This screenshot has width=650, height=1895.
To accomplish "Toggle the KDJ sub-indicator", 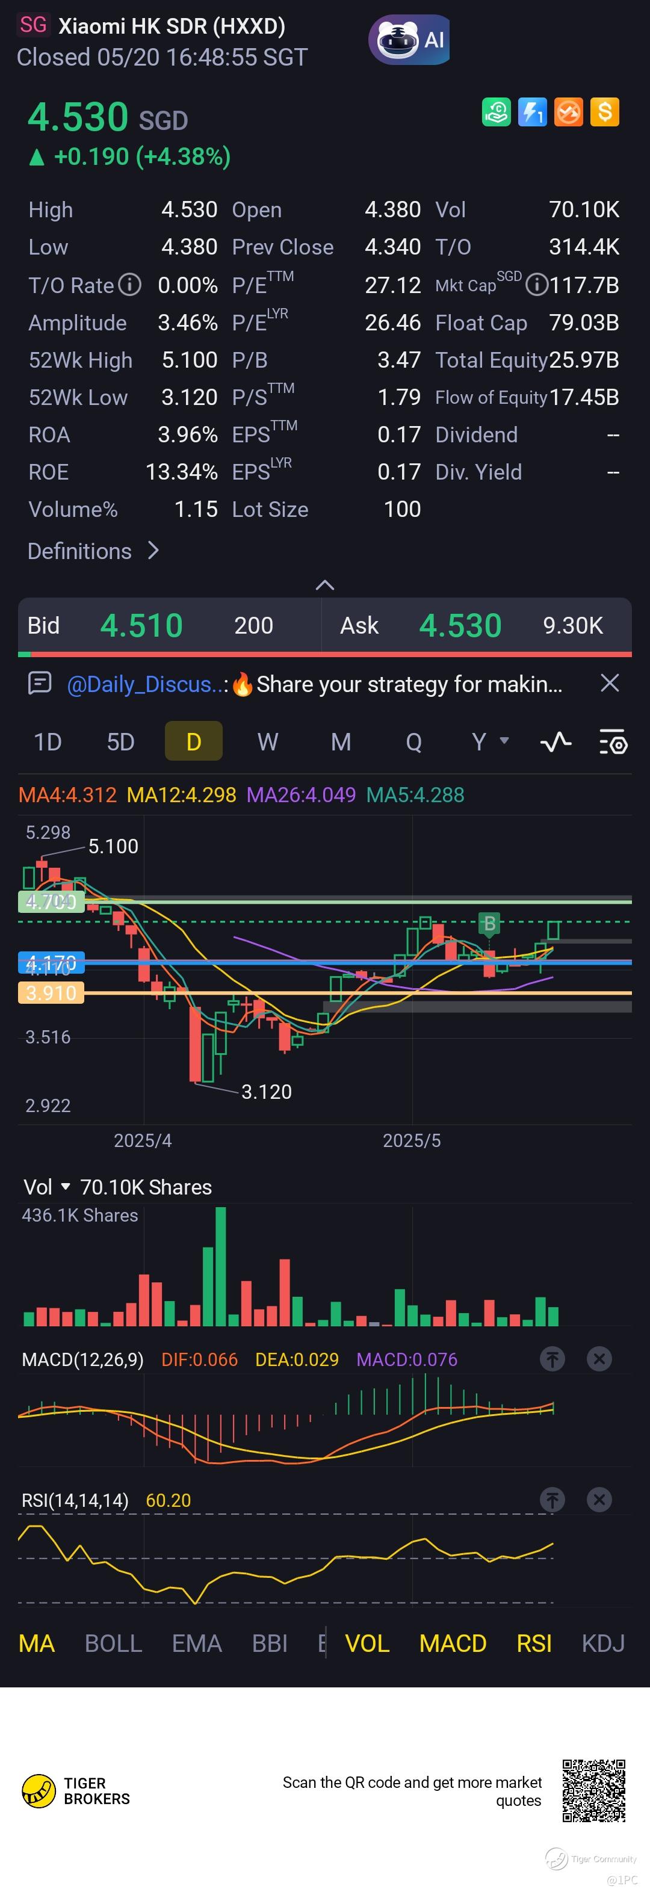I will point(603,1643).
